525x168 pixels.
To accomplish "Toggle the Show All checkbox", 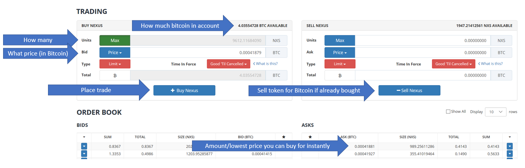I will click(448, 112).
